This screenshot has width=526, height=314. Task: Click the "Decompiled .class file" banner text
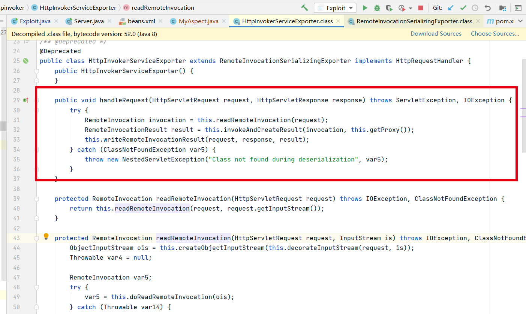(x=84, y=34)
